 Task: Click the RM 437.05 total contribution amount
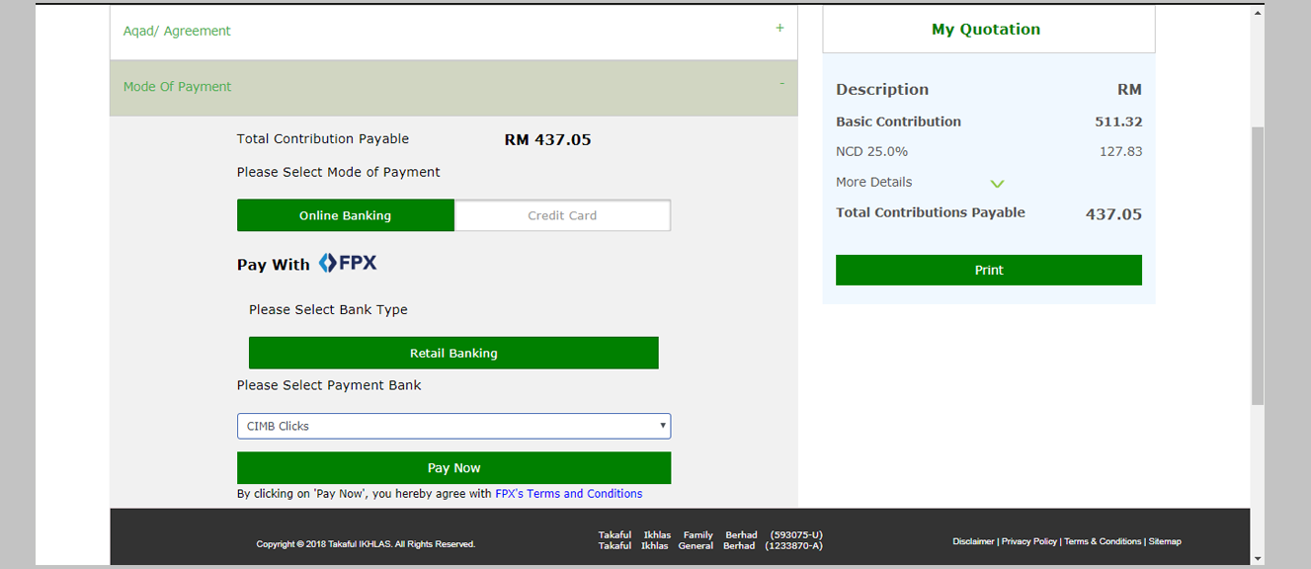[547, 139]
